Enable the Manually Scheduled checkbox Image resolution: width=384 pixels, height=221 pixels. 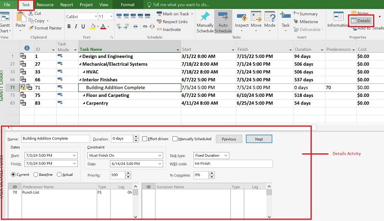coord(175,139)
